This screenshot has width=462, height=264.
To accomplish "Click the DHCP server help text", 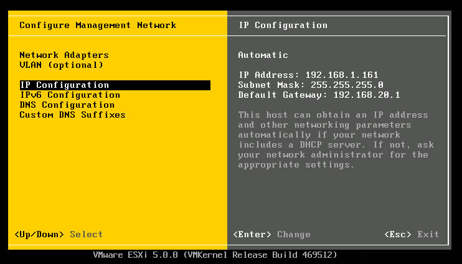I will click(x=336, y=139).
